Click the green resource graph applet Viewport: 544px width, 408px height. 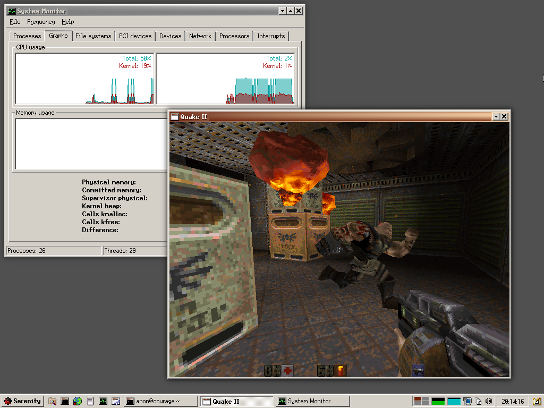point(438,402)
